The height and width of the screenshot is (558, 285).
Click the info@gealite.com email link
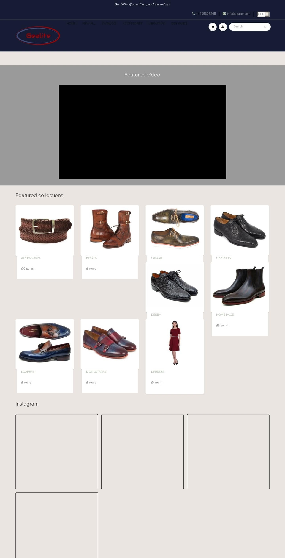(239, 14)
